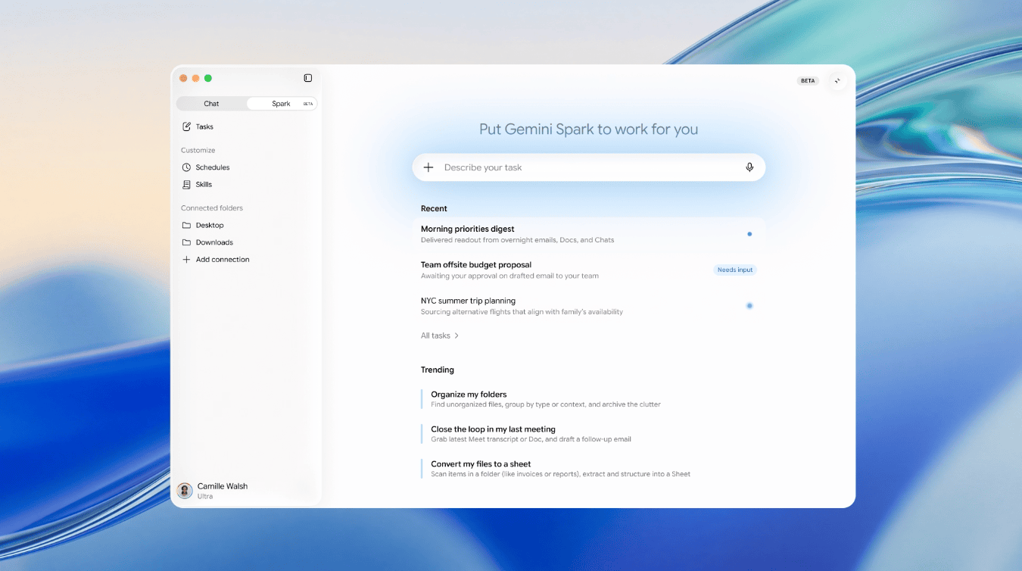Select the Spark tab
1022x571 pixels.
click(282, 104)
